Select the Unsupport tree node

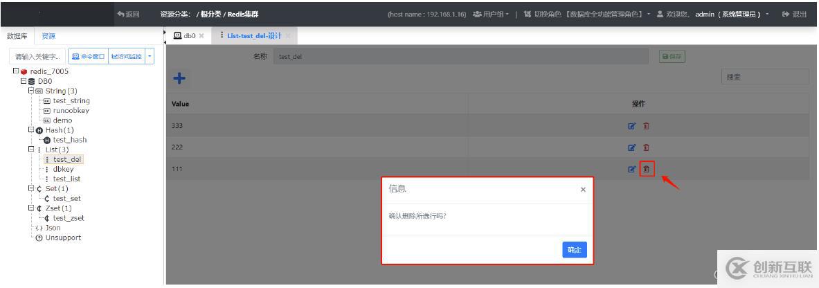pyautogui.click(x=63, y=238)
